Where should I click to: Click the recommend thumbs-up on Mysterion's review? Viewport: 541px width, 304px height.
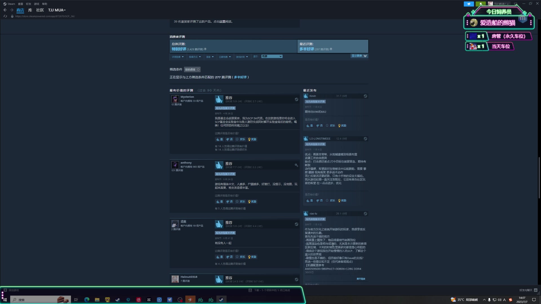[219, 99]
